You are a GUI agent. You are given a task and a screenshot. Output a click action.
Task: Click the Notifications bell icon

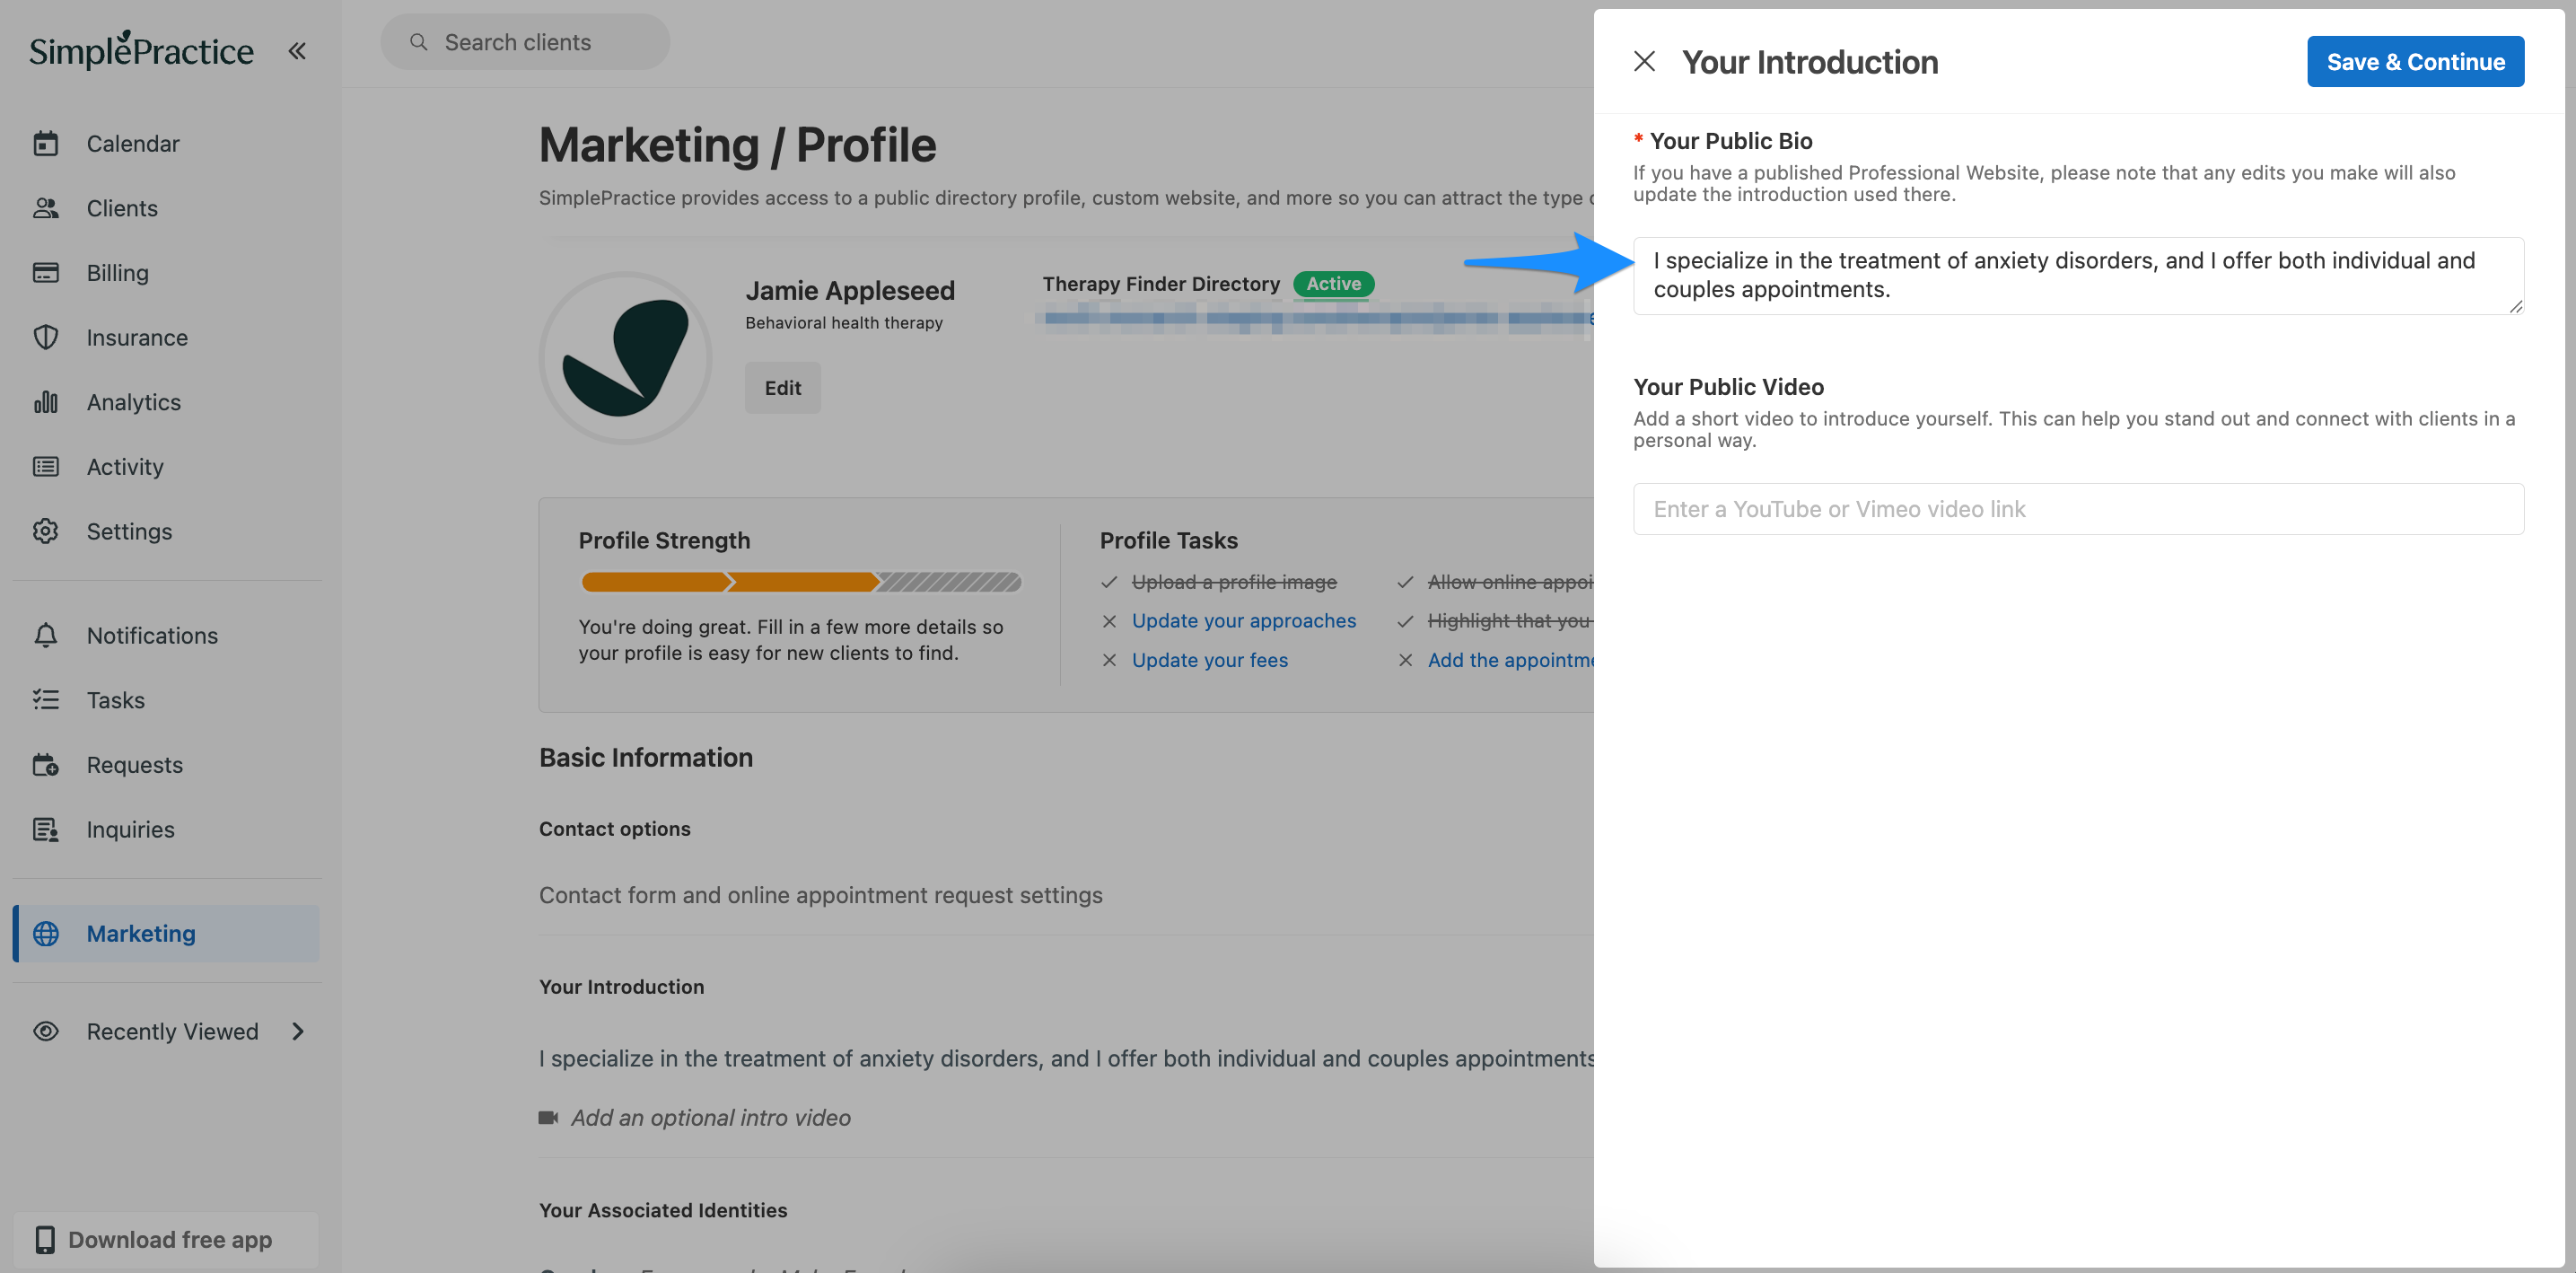46,635
